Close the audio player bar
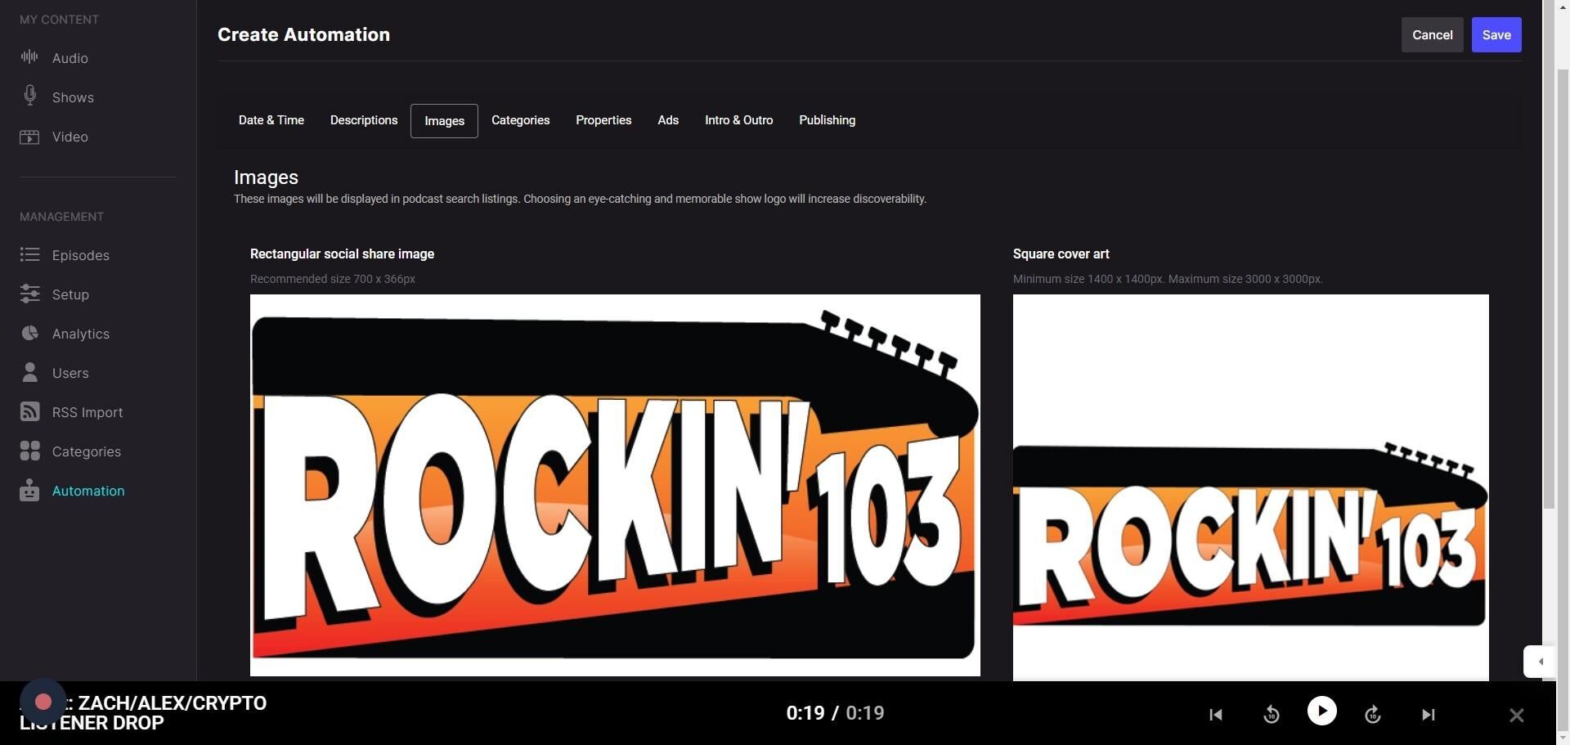Viewport: 1570px width, 745px height. (1517, 716)
